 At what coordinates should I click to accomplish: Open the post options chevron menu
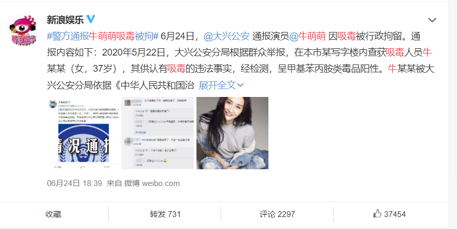(432, 20)
